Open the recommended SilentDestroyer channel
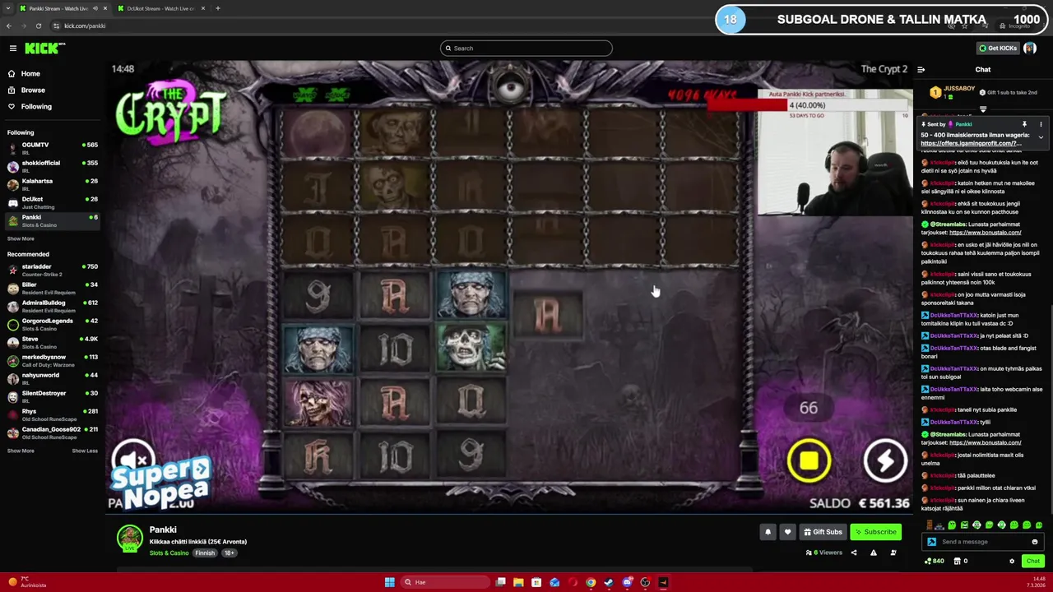The height and width of the screenshot is (592, 1053). (x=53, y=396)
